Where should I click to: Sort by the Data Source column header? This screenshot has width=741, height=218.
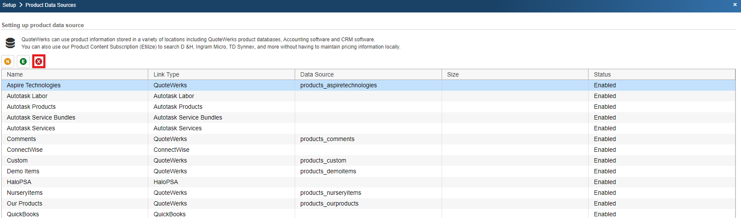click(317, 74)
